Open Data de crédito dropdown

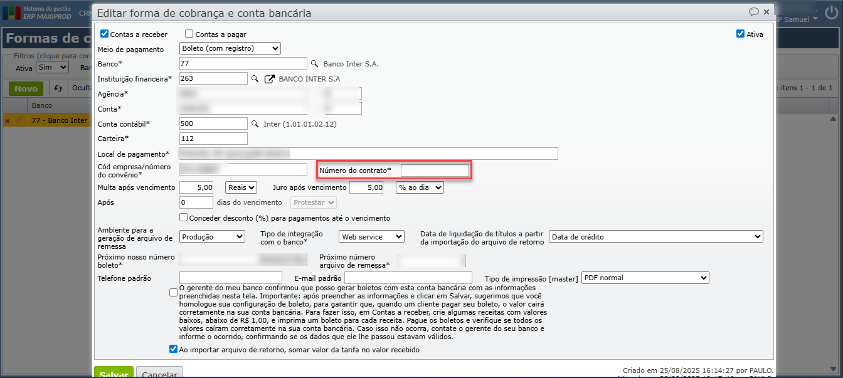[656, 236]
